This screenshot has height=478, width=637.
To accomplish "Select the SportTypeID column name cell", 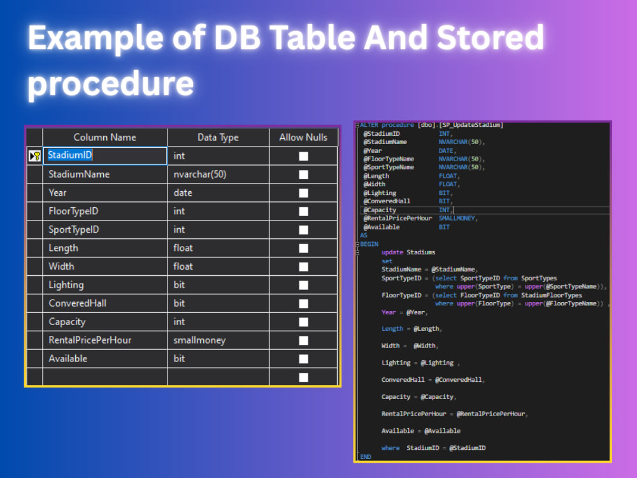I will click(105, 229).
